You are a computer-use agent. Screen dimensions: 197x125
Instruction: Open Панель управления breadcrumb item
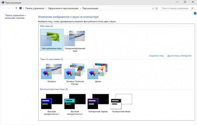[x=35, y=8]
